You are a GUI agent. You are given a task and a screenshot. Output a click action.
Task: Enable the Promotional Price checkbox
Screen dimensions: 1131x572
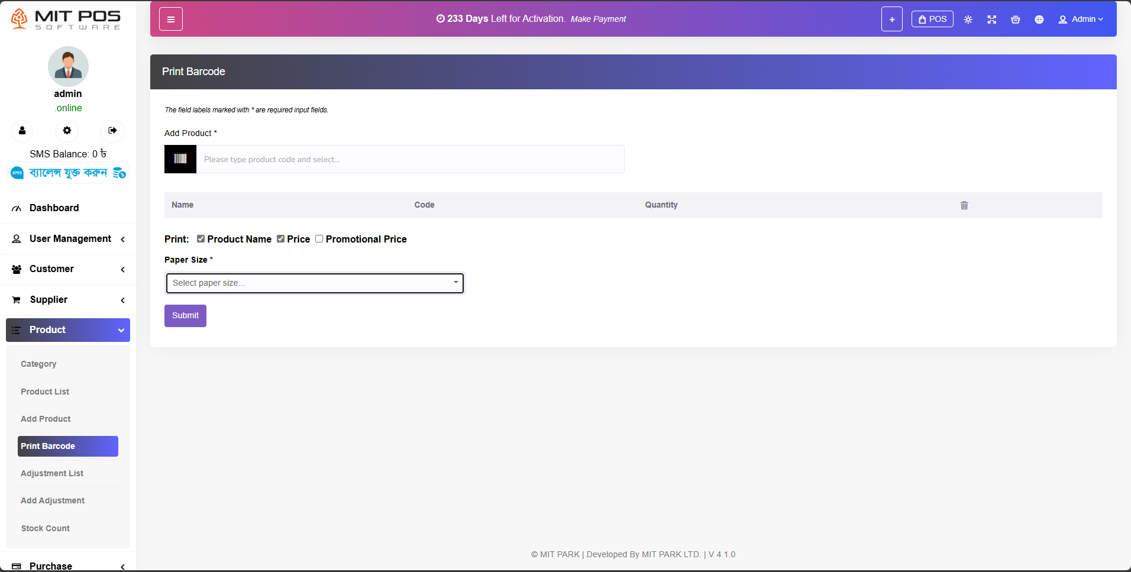(x=319, y=239)
